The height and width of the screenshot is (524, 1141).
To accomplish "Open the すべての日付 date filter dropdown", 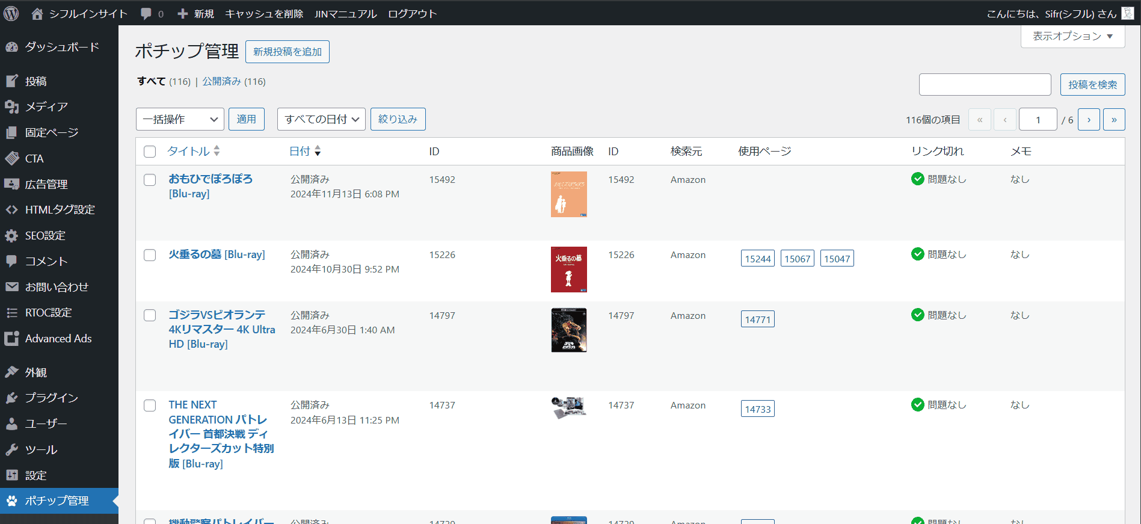I will (321, 119).
